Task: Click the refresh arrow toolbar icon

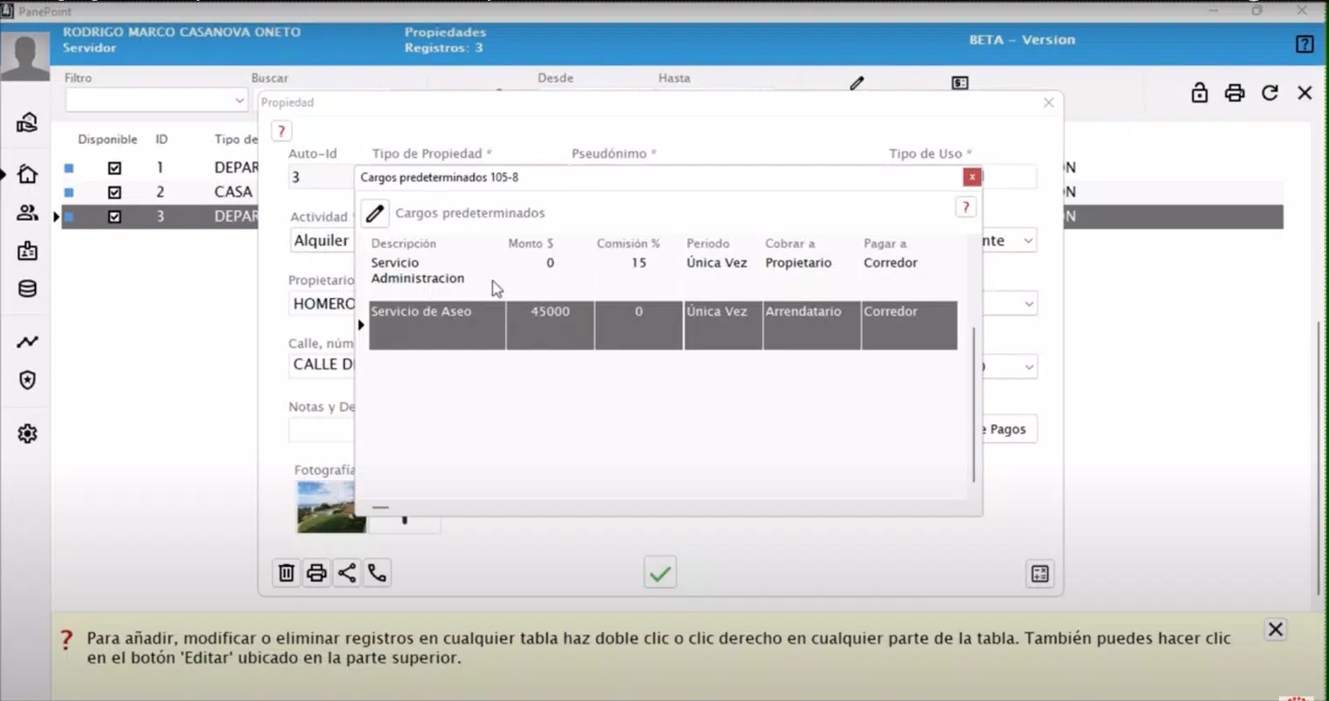Action: point(1269,92)
